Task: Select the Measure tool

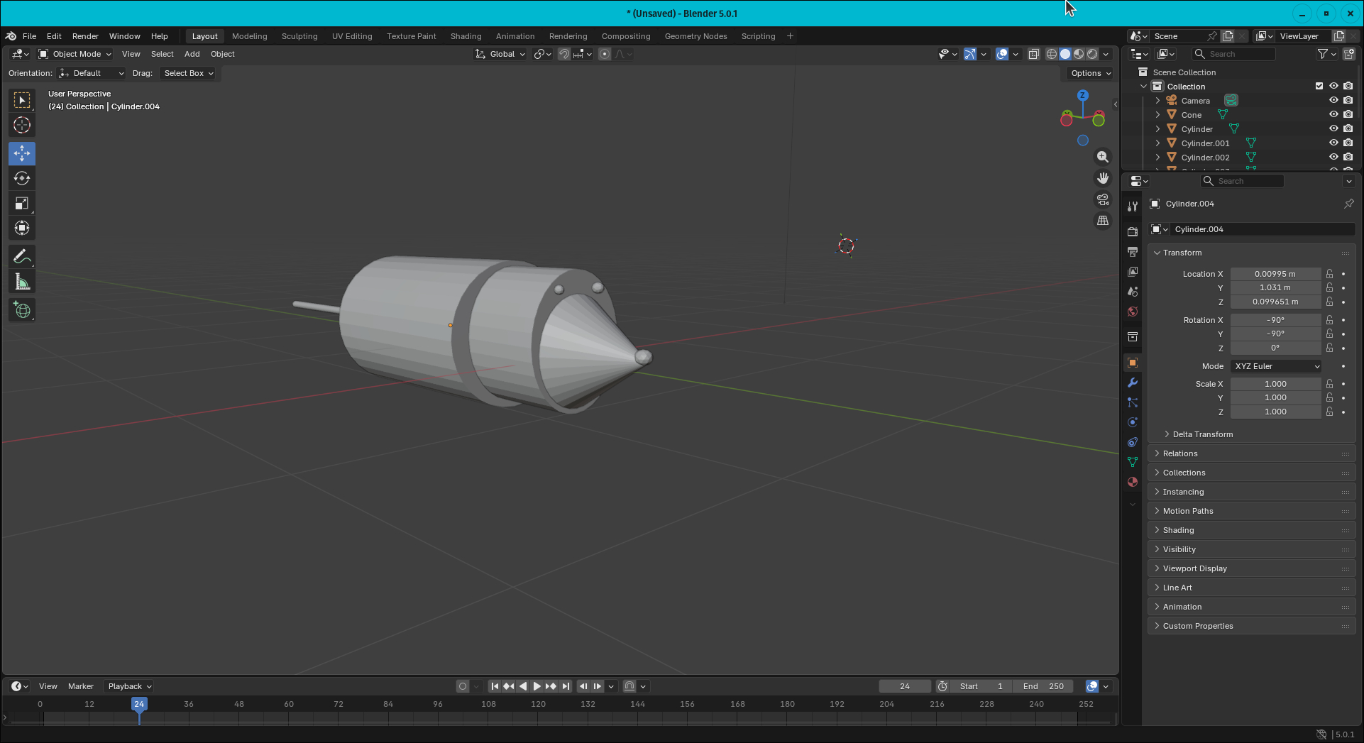Action: pos(22,282)
